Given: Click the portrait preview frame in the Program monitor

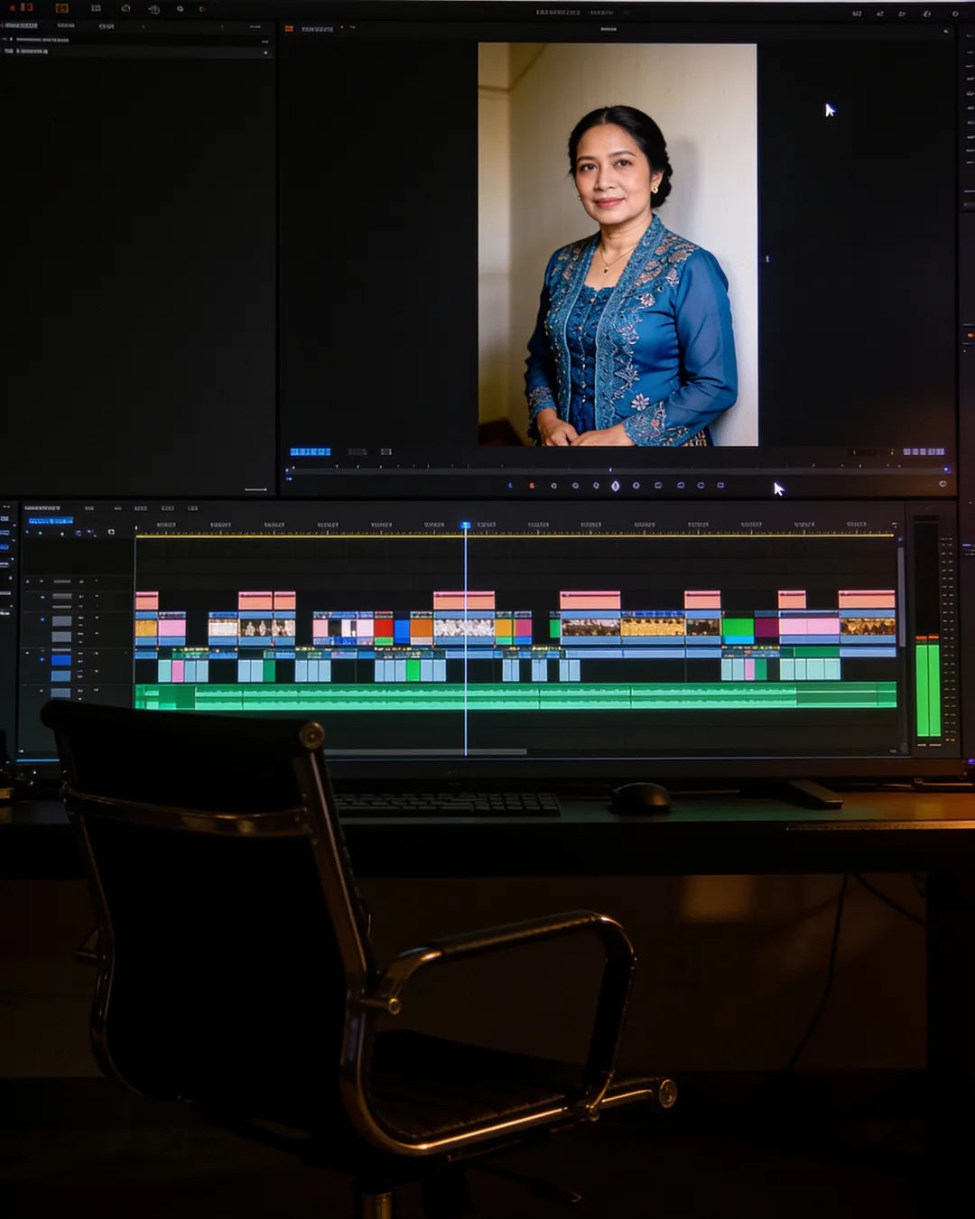Looking at the screenshot, I should coord(617,244).
